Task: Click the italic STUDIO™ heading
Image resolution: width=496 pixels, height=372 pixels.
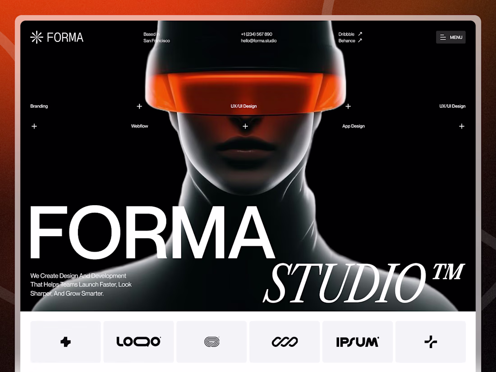Action: [364, 283]
